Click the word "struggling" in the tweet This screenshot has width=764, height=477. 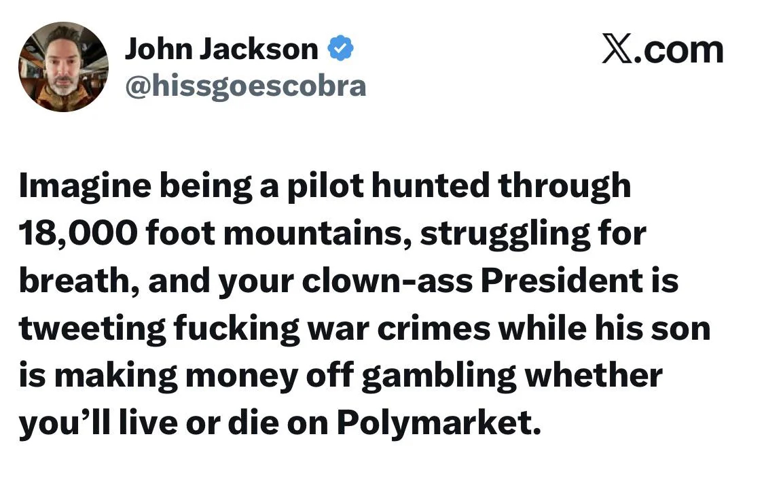point(499,234)
